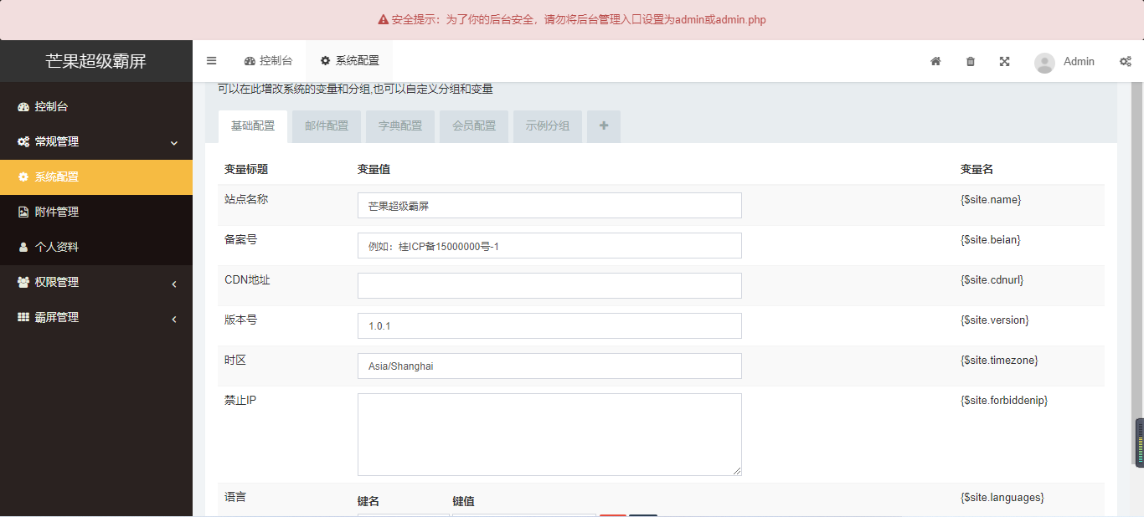Click the {$site.beian} variable name
Viewport: 1144px width, 517px height.
click(x=991, y=240)
